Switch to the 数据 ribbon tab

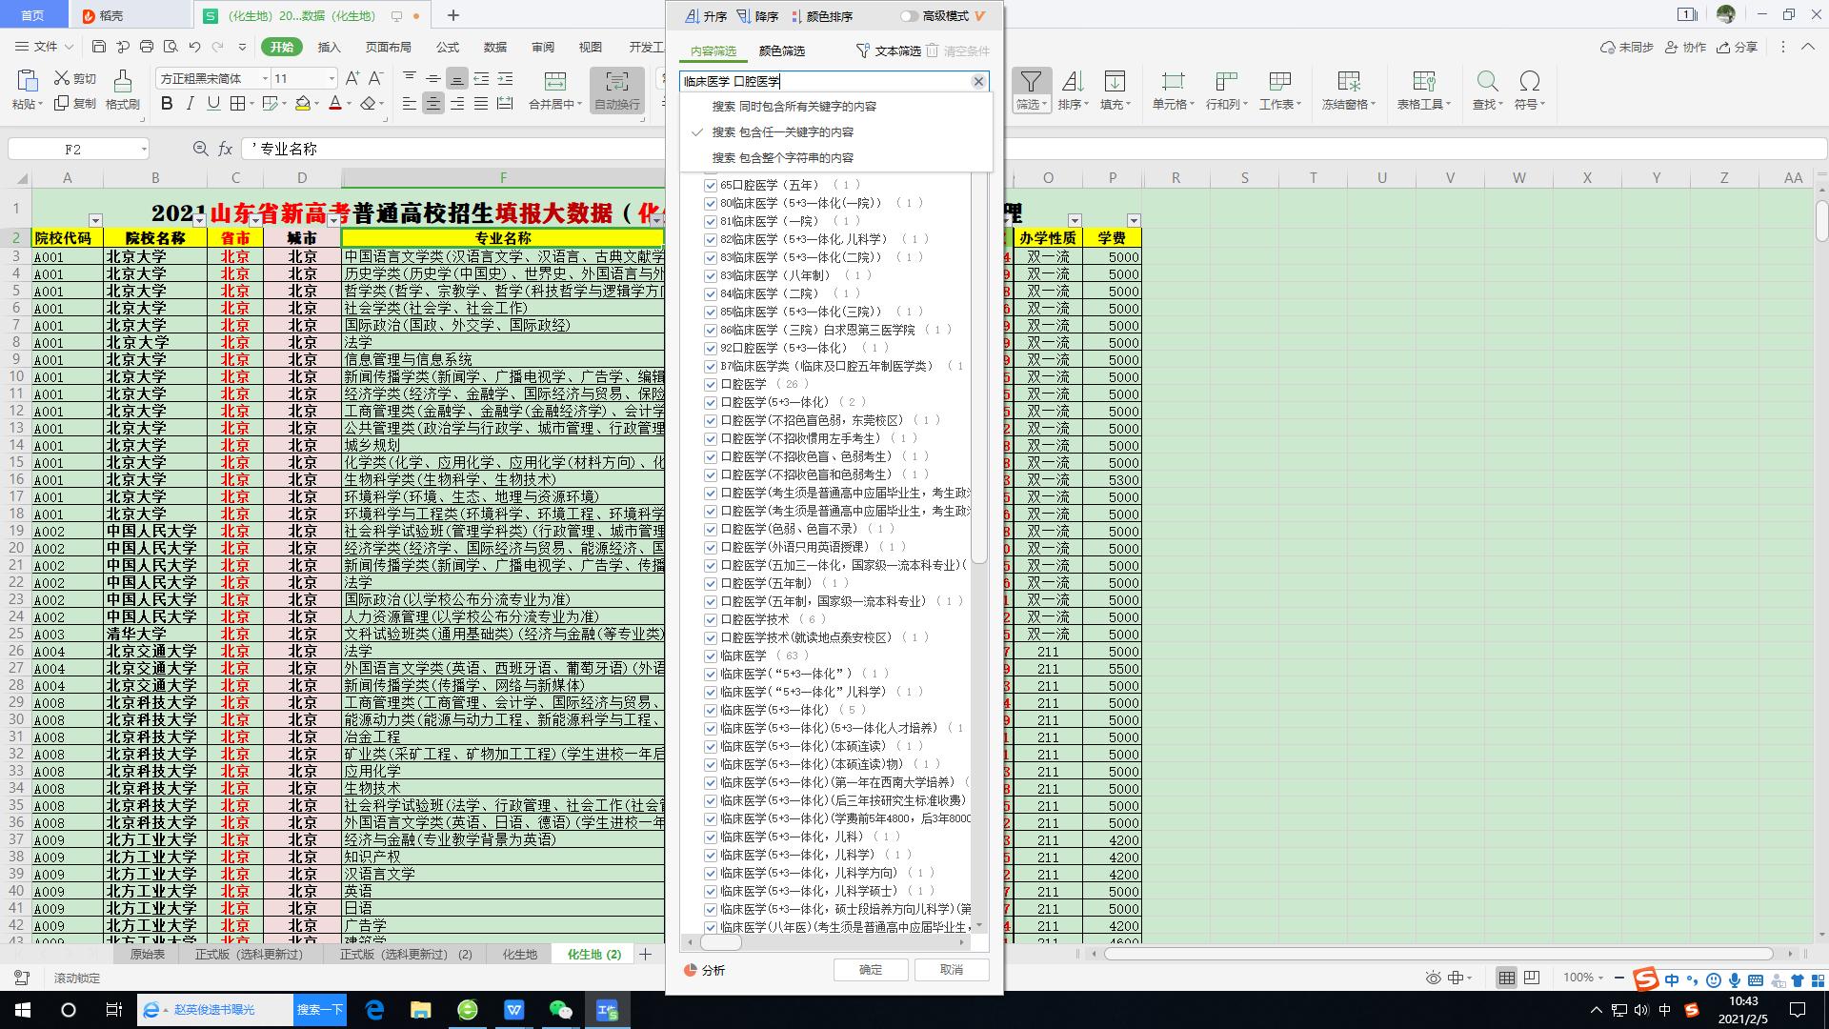(x=494, y=47)
